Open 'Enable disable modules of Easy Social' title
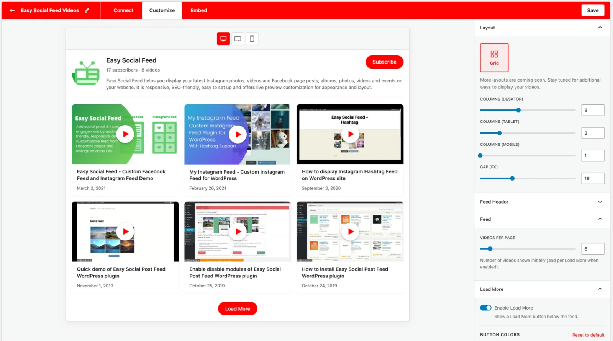The image size is (613, 341). [x=235, y=272]
